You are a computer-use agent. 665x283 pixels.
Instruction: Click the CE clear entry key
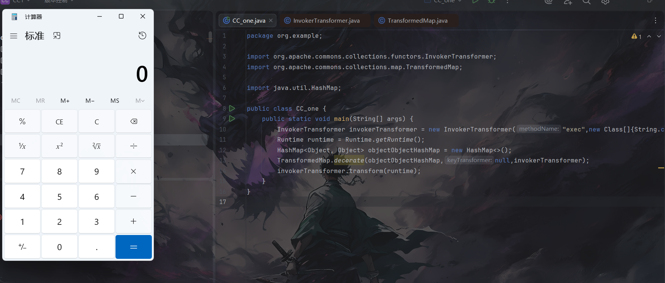point(59,121)
